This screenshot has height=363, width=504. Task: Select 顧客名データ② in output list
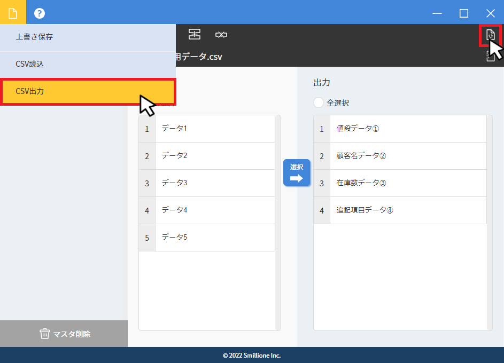[x=406, y=156]
